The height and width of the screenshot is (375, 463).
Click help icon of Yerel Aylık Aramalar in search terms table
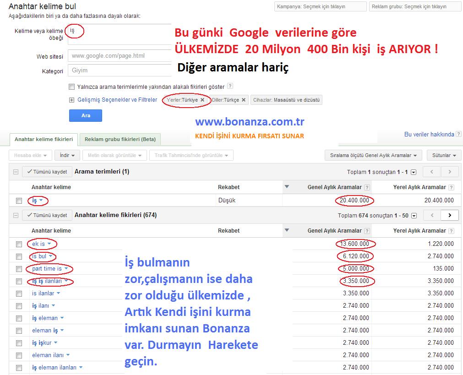click(x=451, y=187)
